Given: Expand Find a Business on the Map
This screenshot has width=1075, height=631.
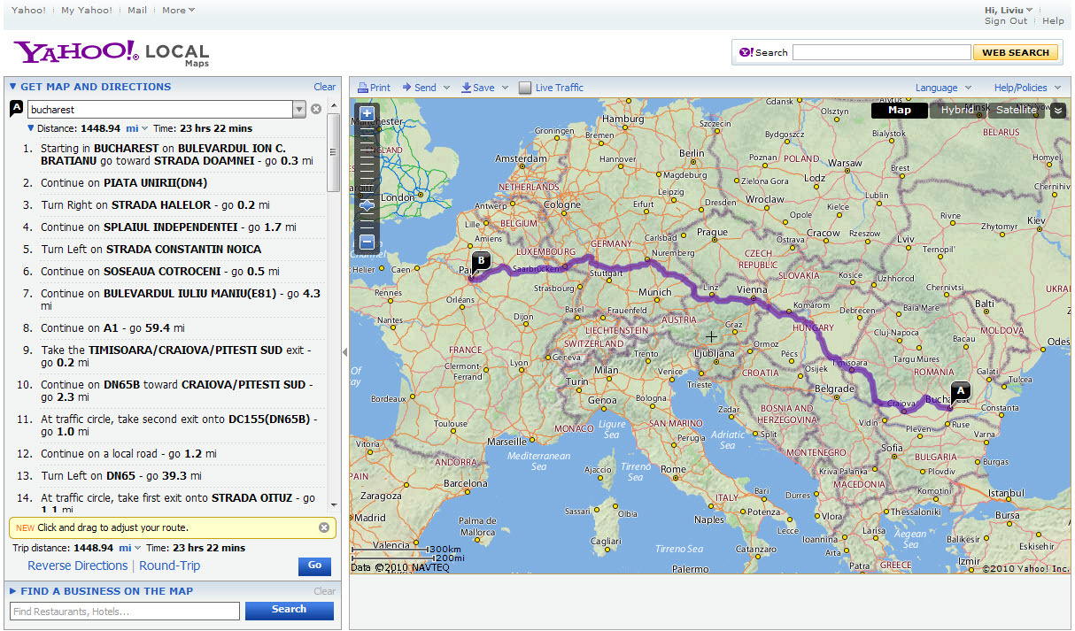Looking at the screenshot, I should tap(13, 591).
